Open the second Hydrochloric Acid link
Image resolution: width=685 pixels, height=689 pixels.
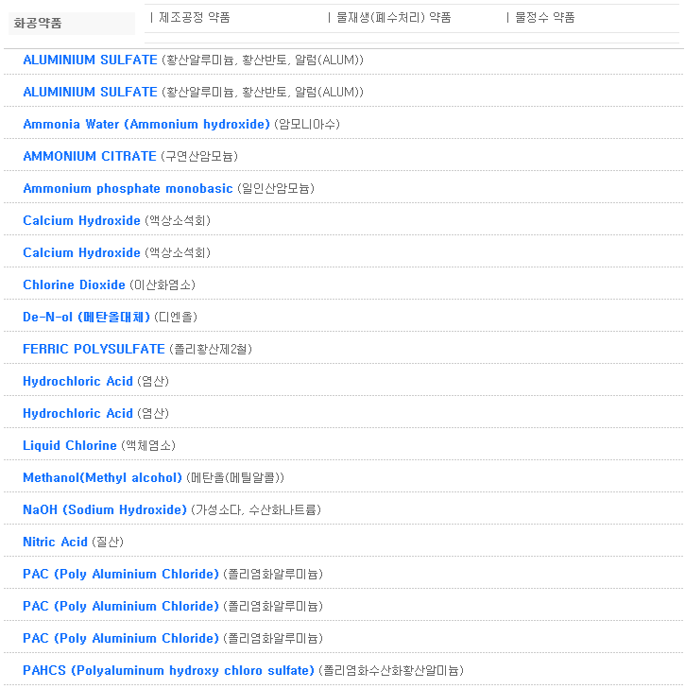77,413
